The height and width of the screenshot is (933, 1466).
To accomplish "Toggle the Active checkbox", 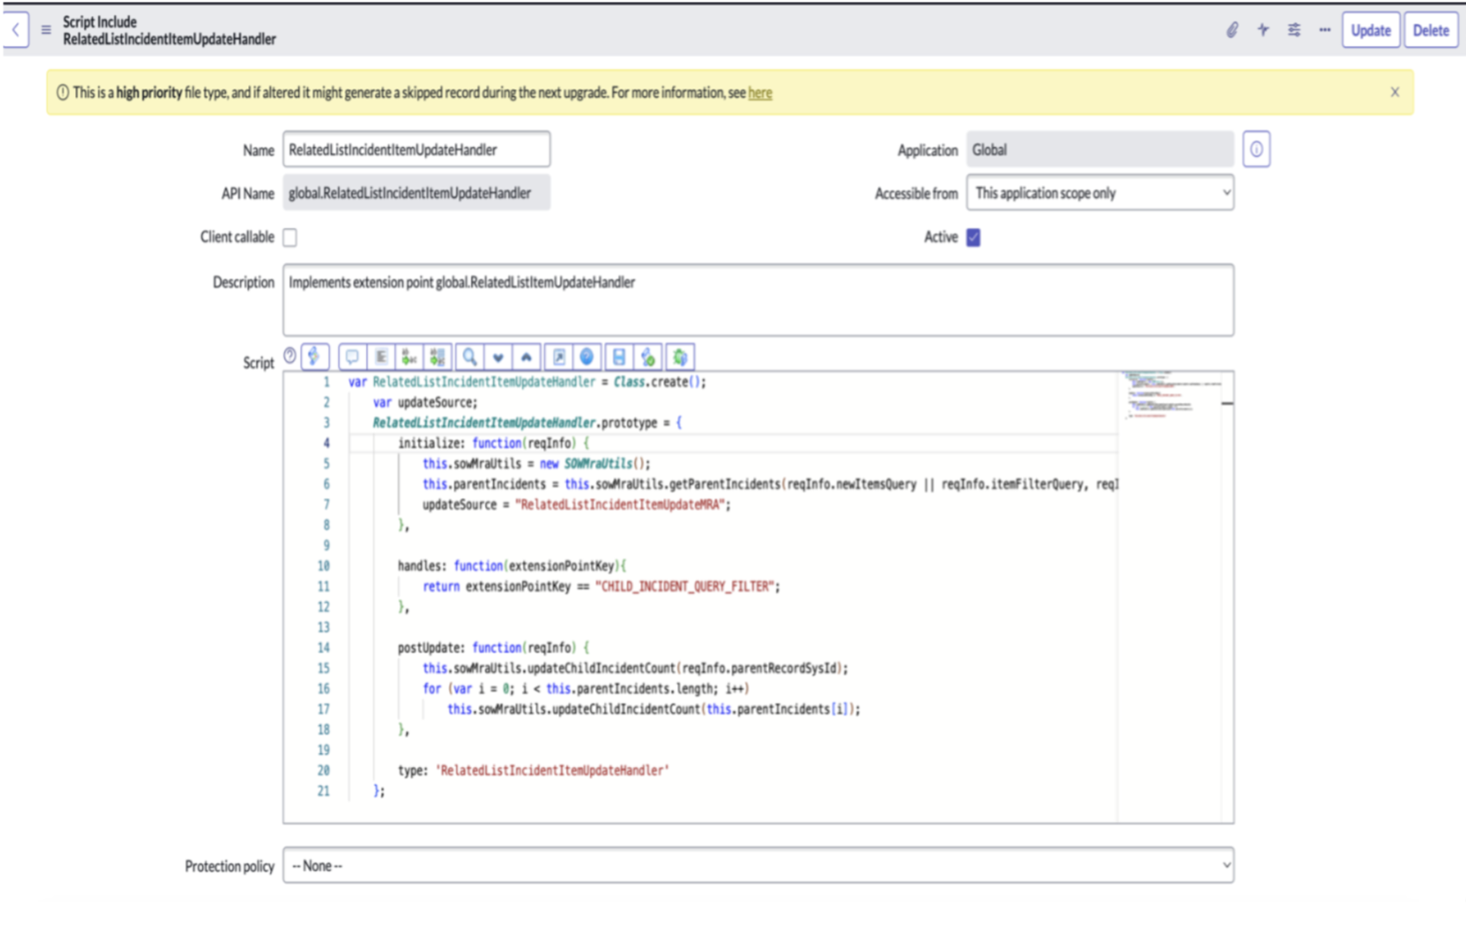I will [973, 237].
